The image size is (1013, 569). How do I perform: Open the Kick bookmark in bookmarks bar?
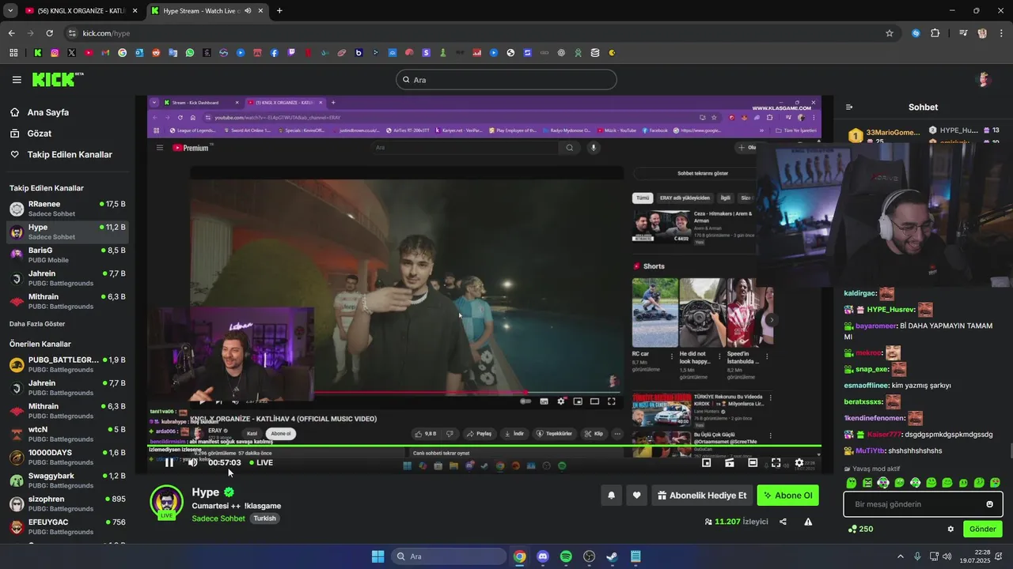[x=37, y=53]
